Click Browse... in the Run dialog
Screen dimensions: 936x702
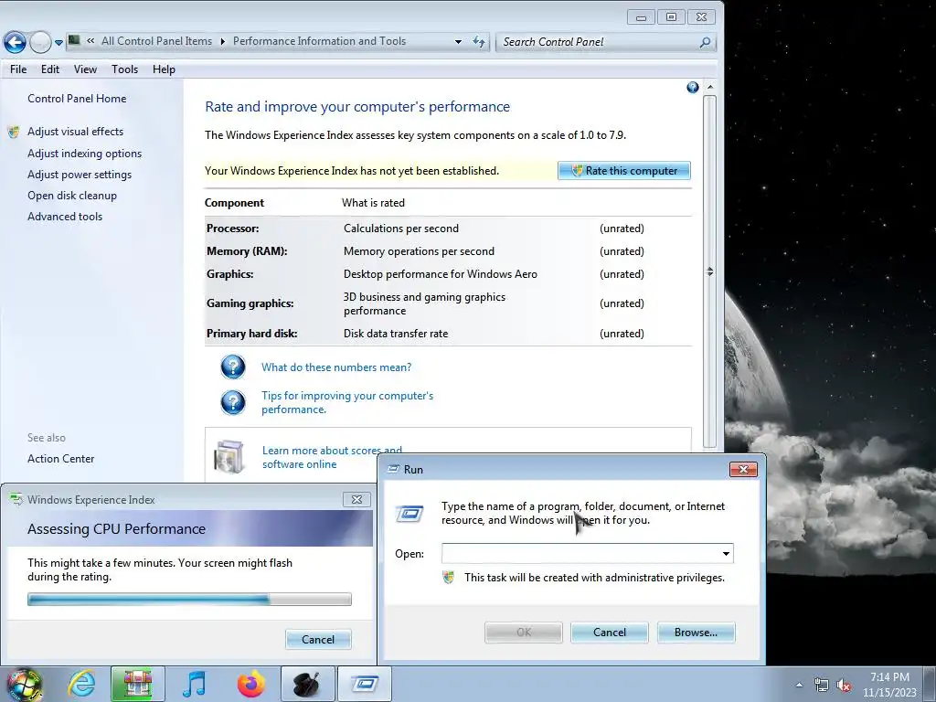pyautogui.click(x=696, y=633)
